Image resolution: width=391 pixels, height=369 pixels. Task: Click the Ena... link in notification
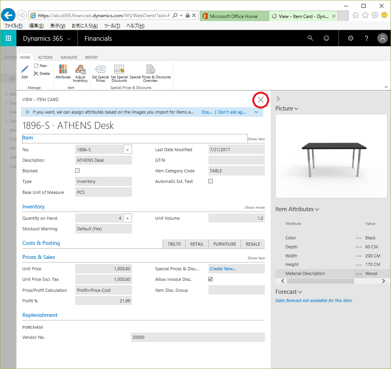pos(207,112)
